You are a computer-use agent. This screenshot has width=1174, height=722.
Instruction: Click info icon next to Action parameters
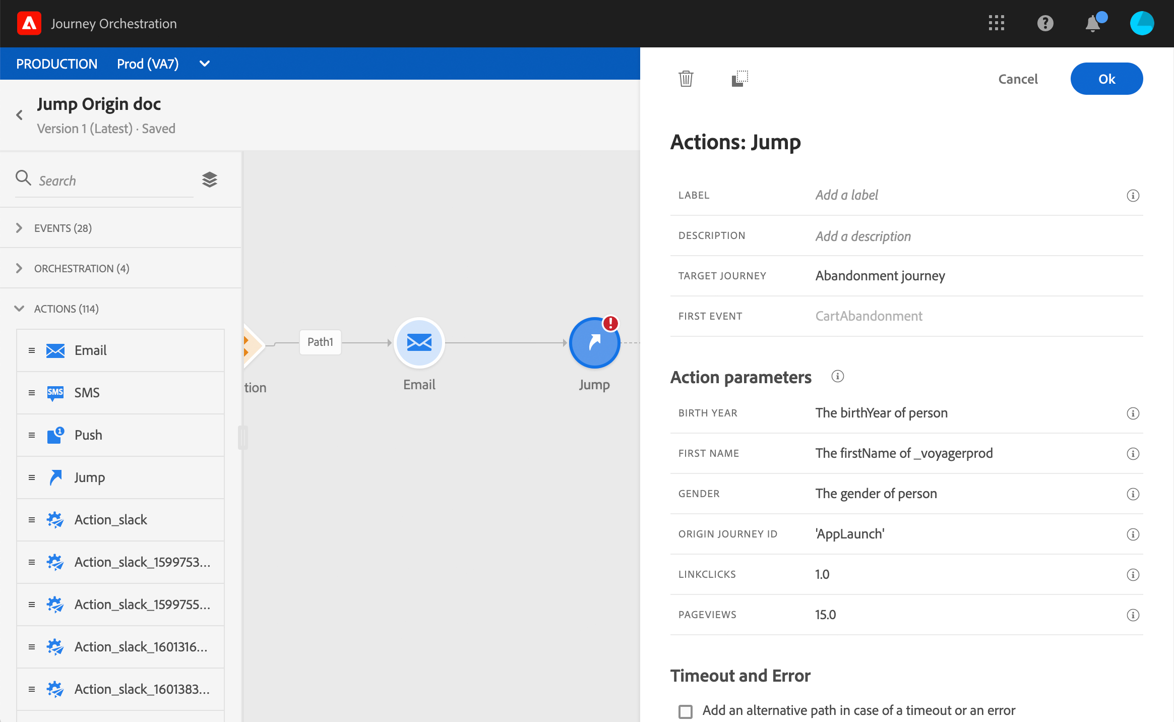click(x=837, y=376)
